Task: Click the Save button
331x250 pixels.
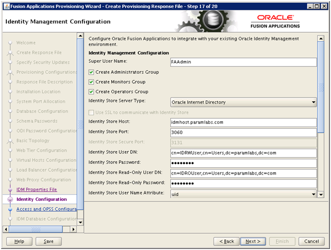Action: click(48, 242)
